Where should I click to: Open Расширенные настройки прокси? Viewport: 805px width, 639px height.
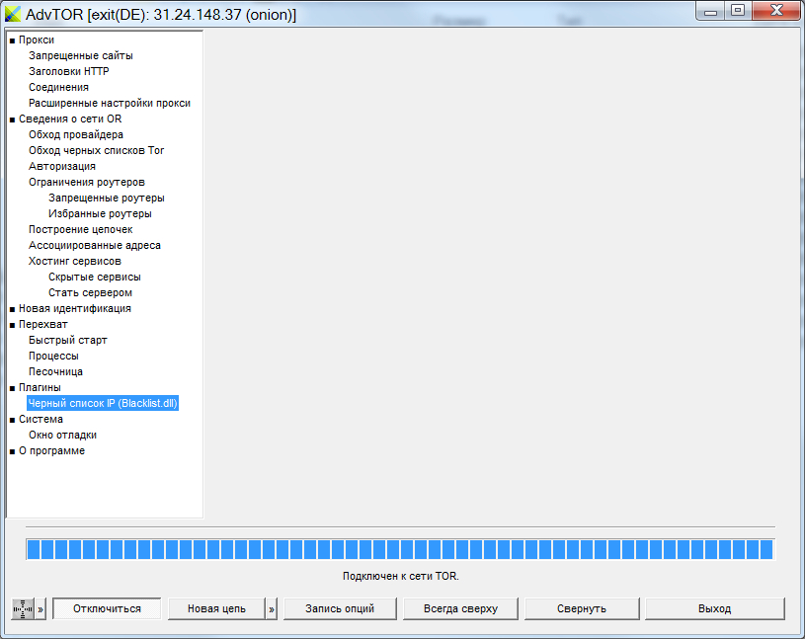(110, 103)
